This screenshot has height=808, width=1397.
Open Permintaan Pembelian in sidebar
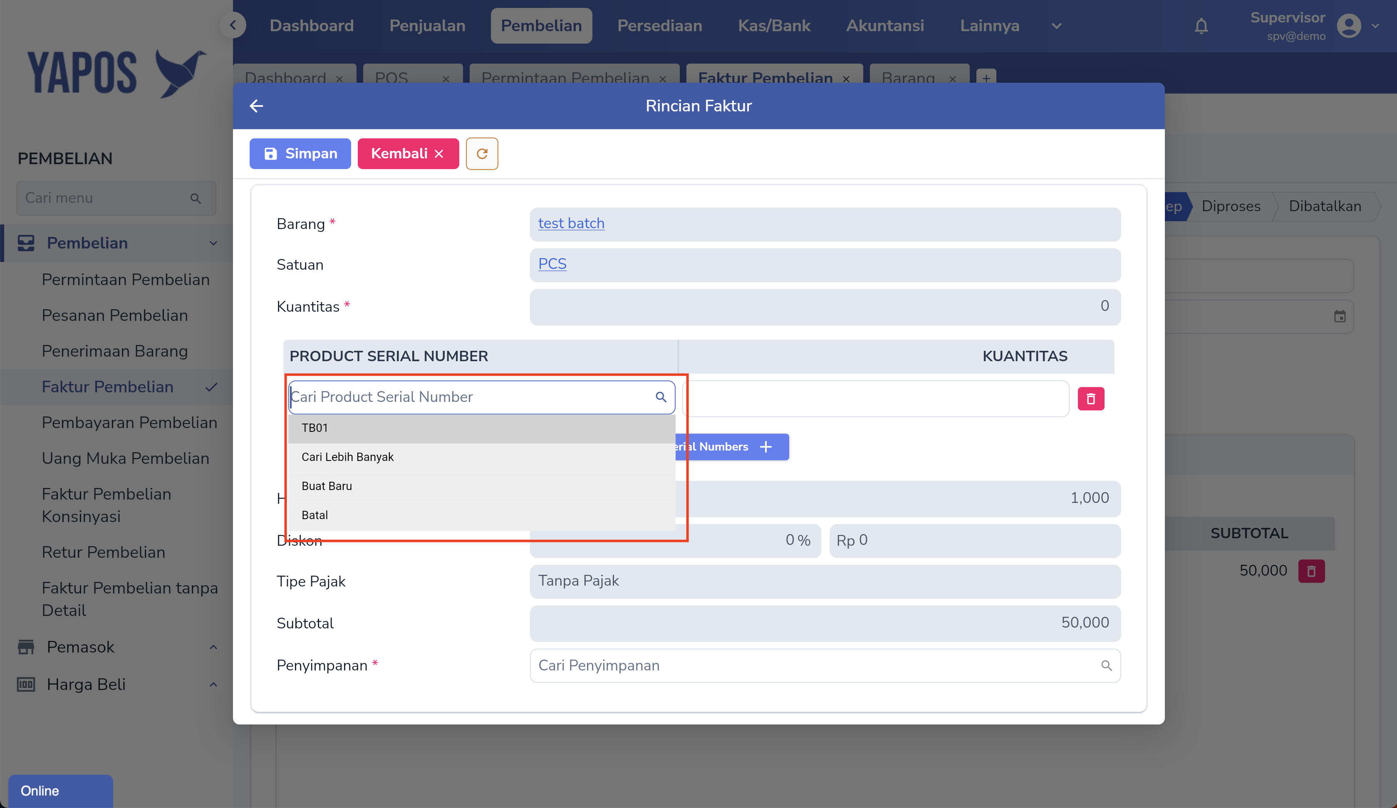pos(126,280)
